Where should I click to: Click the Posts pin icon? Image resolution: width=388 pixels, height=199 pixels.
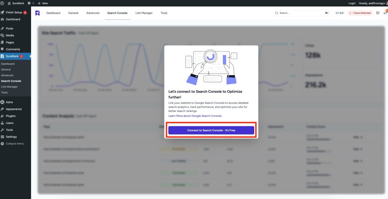click(x=2, y=28)
